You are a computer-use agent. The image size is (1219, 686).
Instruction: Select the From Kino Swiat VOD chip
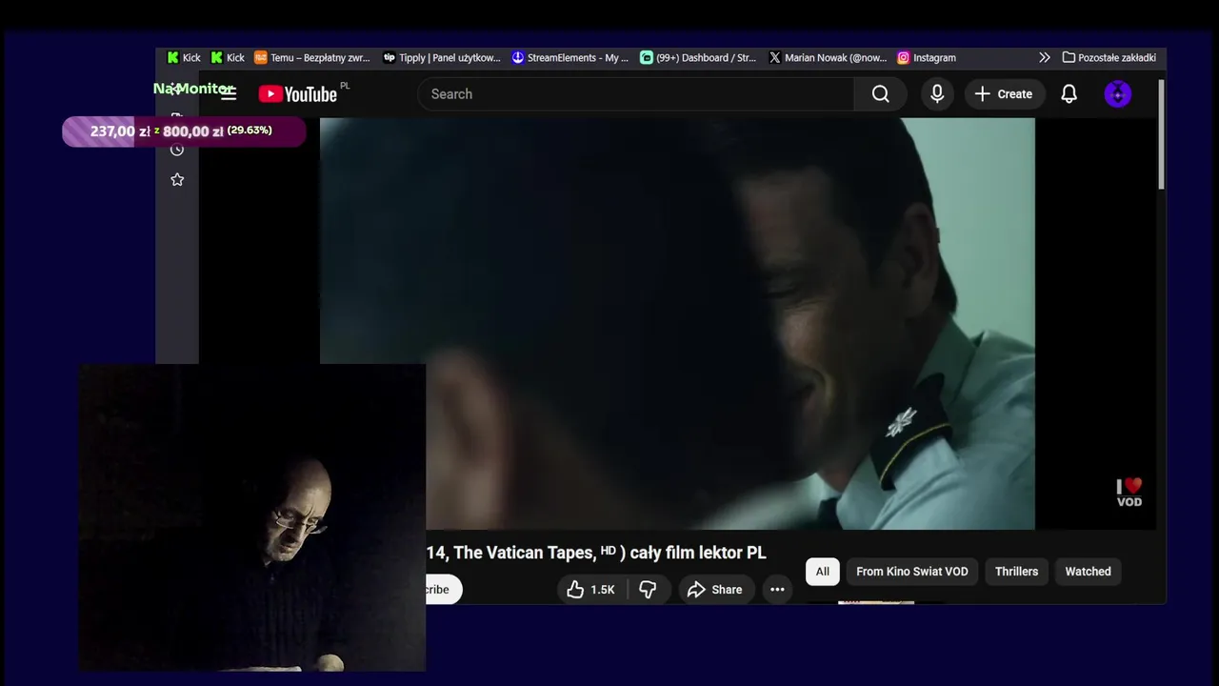[912, 572]
